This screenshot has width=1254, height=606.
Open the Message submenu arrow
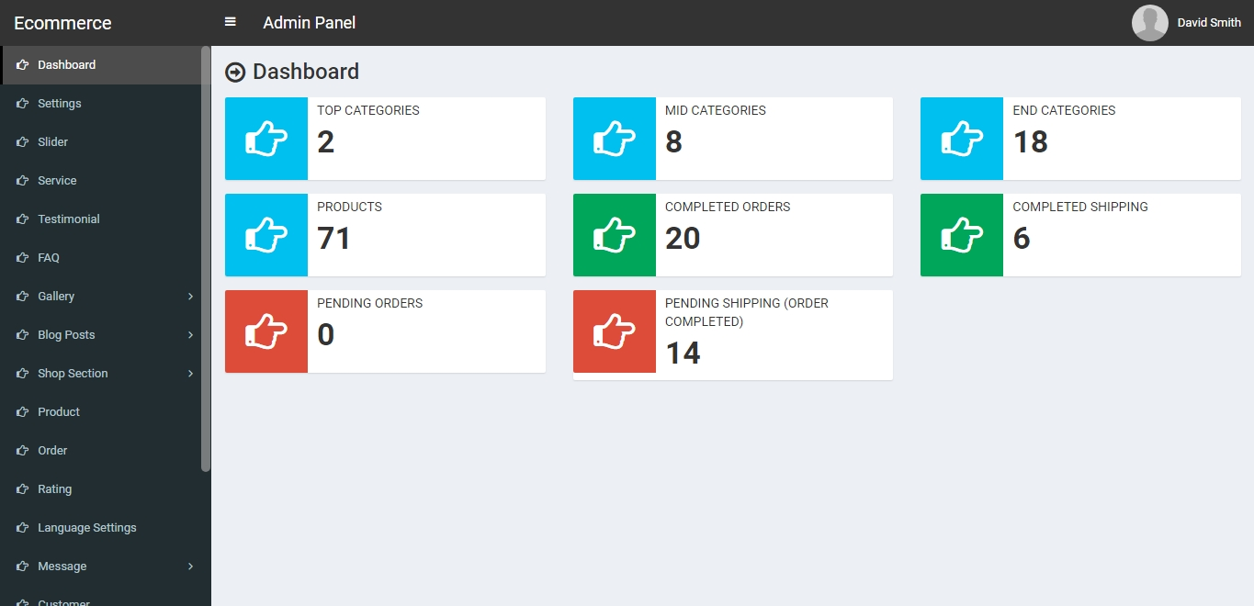pyautogui.click(x=190, y=567)
